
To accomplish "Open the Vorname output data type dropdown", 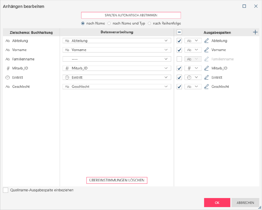I will 193,50.
